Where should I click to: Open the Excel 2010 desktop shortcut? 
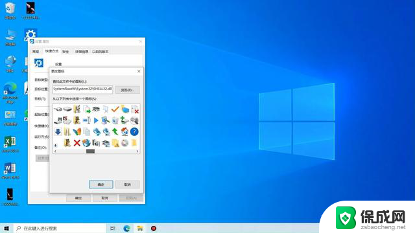[x=10, y=144]
